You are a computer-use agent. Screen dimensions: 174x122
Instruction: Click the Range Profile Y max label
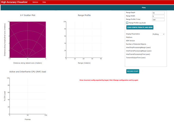[133, 19]
